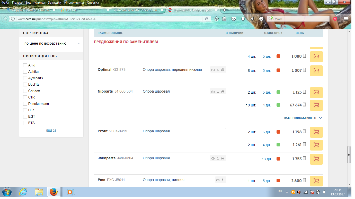Image resolution: width=355 pixels, height=199 pixels.
Task: Add Optimal G3-873 to the cart
Action: (x=316, y=71)
